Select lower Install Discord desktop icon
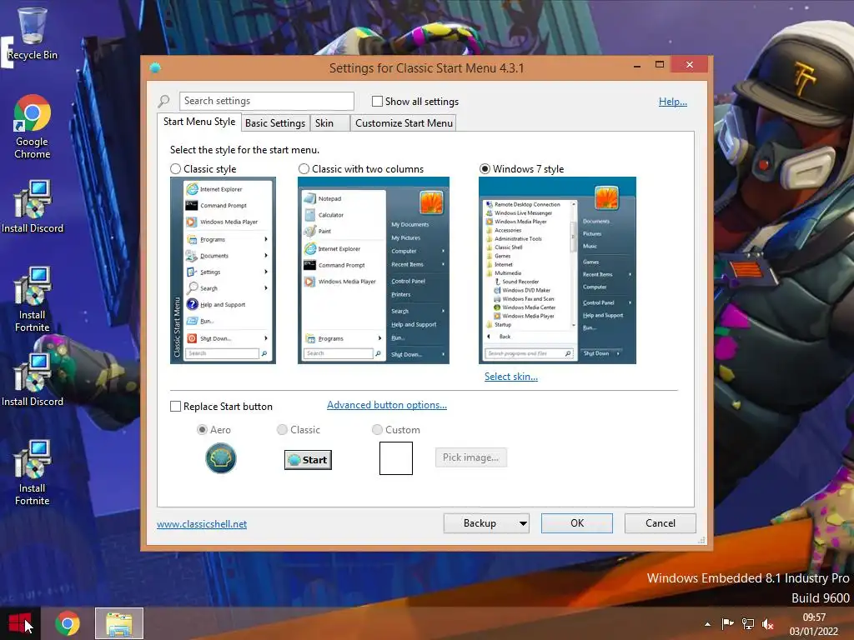Viewport: 854px width, 640px height. (x=33, y=380)
